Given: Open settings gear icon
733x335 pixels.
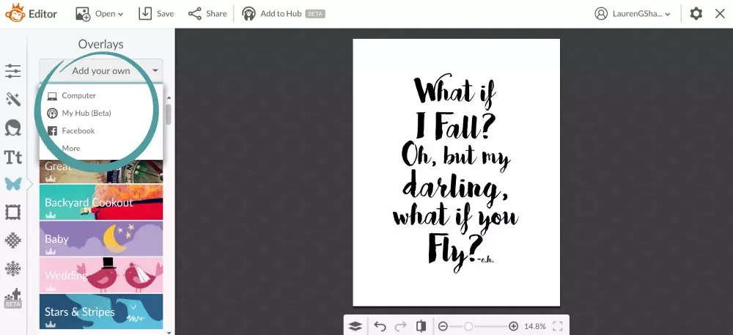Looking at the screenshot, I should tap(696, 14).
